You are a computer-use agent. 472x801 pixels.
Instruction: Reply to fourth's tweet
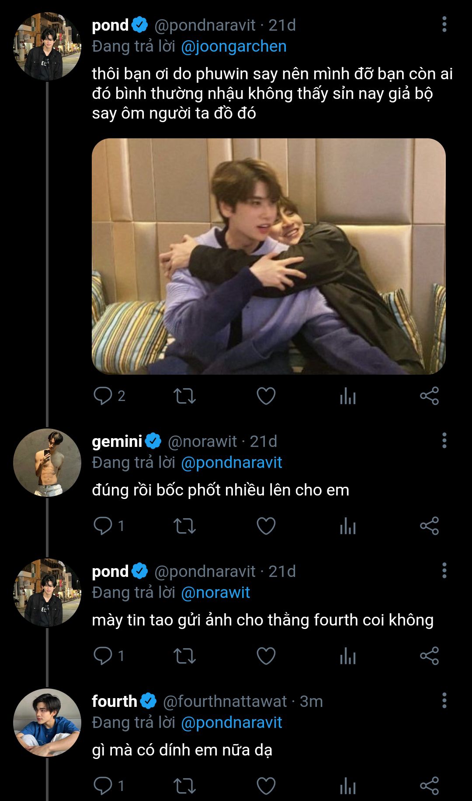click(103, 786)
